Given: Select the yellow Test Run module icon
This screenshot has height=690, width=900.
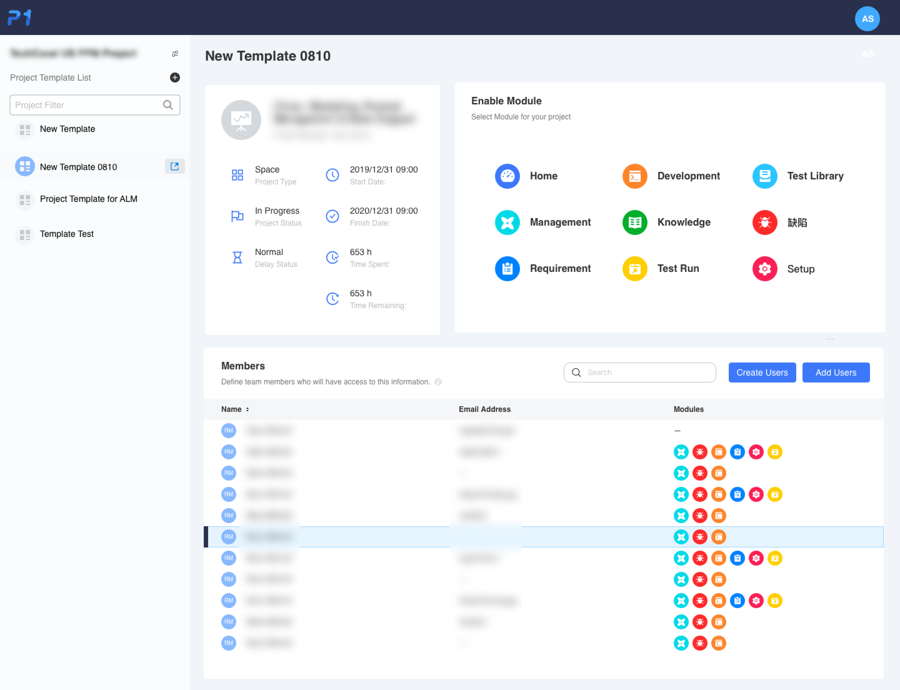Looking at the screenshot, I should [x=634, y=269].
